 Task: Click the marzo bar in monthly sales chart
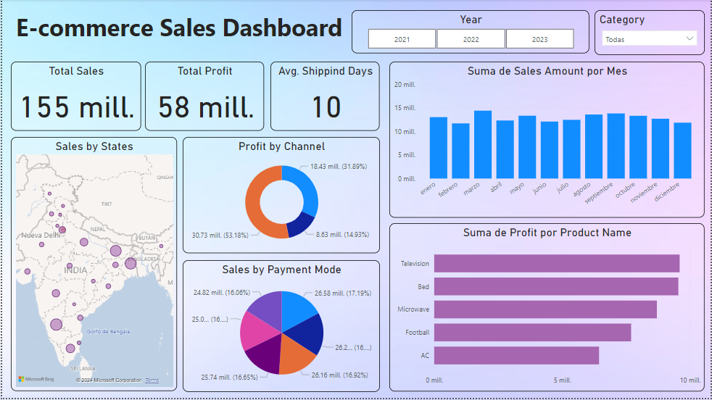pos(483,145)
